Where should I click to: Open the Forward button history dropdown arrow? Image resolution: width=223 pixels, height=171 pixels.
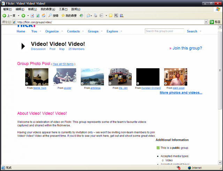coord(28,16)
